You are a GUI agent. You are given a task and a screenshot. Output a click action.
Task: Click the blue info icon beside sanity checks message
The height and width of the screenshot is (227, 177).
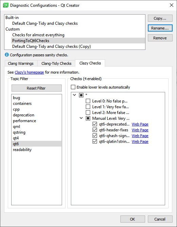pyautogui.click(x=7, y=55)
